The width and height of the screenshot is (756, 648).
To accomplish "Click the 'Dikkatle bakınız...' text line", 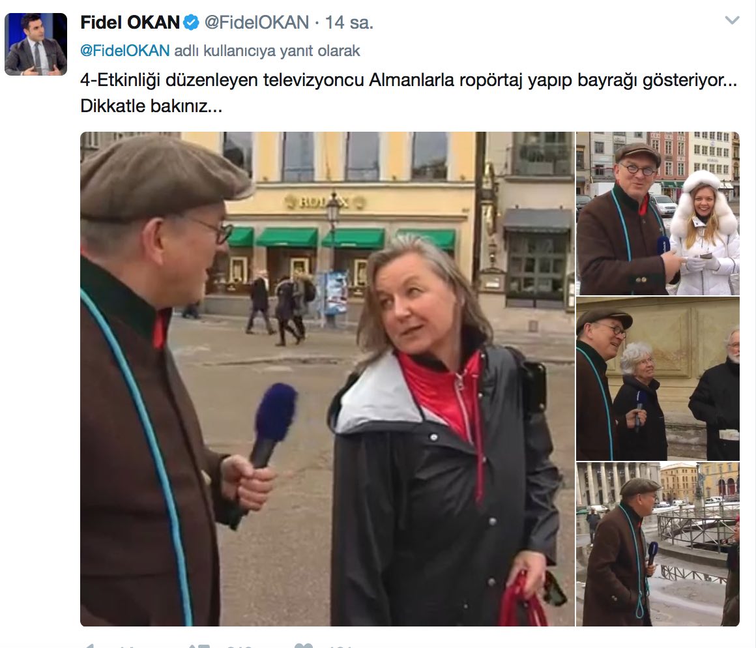I will [151, 106].
